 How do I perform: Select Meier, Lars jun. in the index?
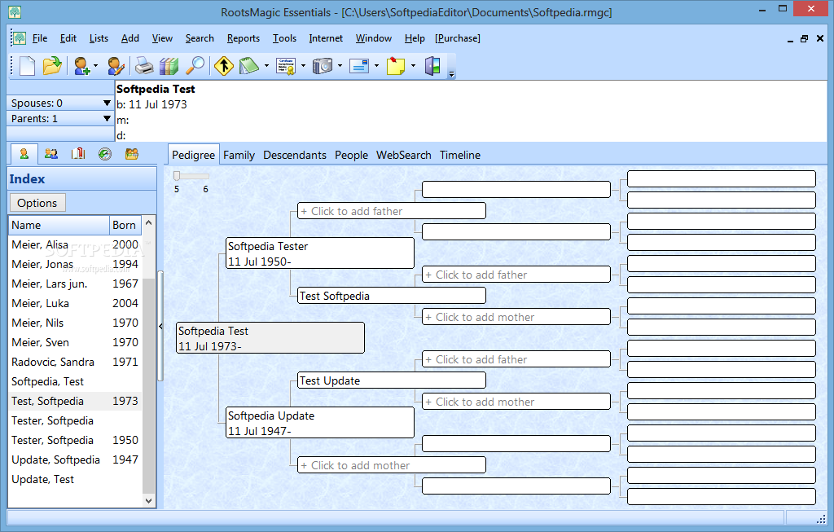75,284
